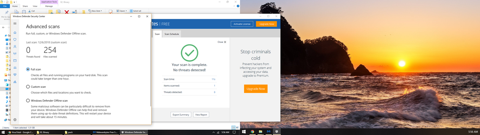Open Virus & threat protection shield icon
The image size is (480, 135).
coord(15,39)
